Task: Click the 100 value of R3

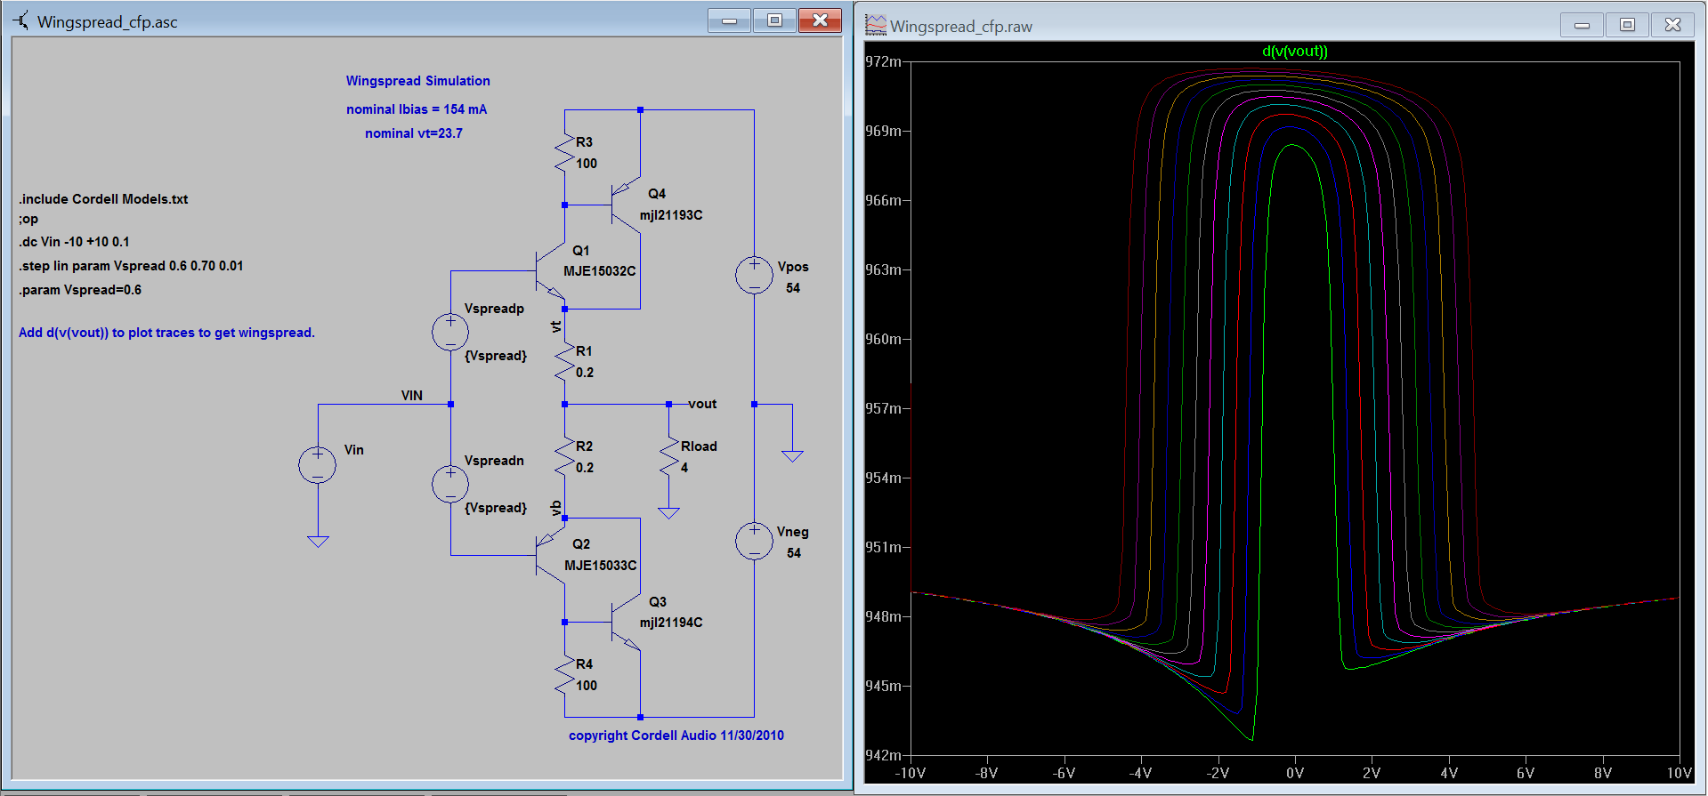Action: (x=587, y=164)
